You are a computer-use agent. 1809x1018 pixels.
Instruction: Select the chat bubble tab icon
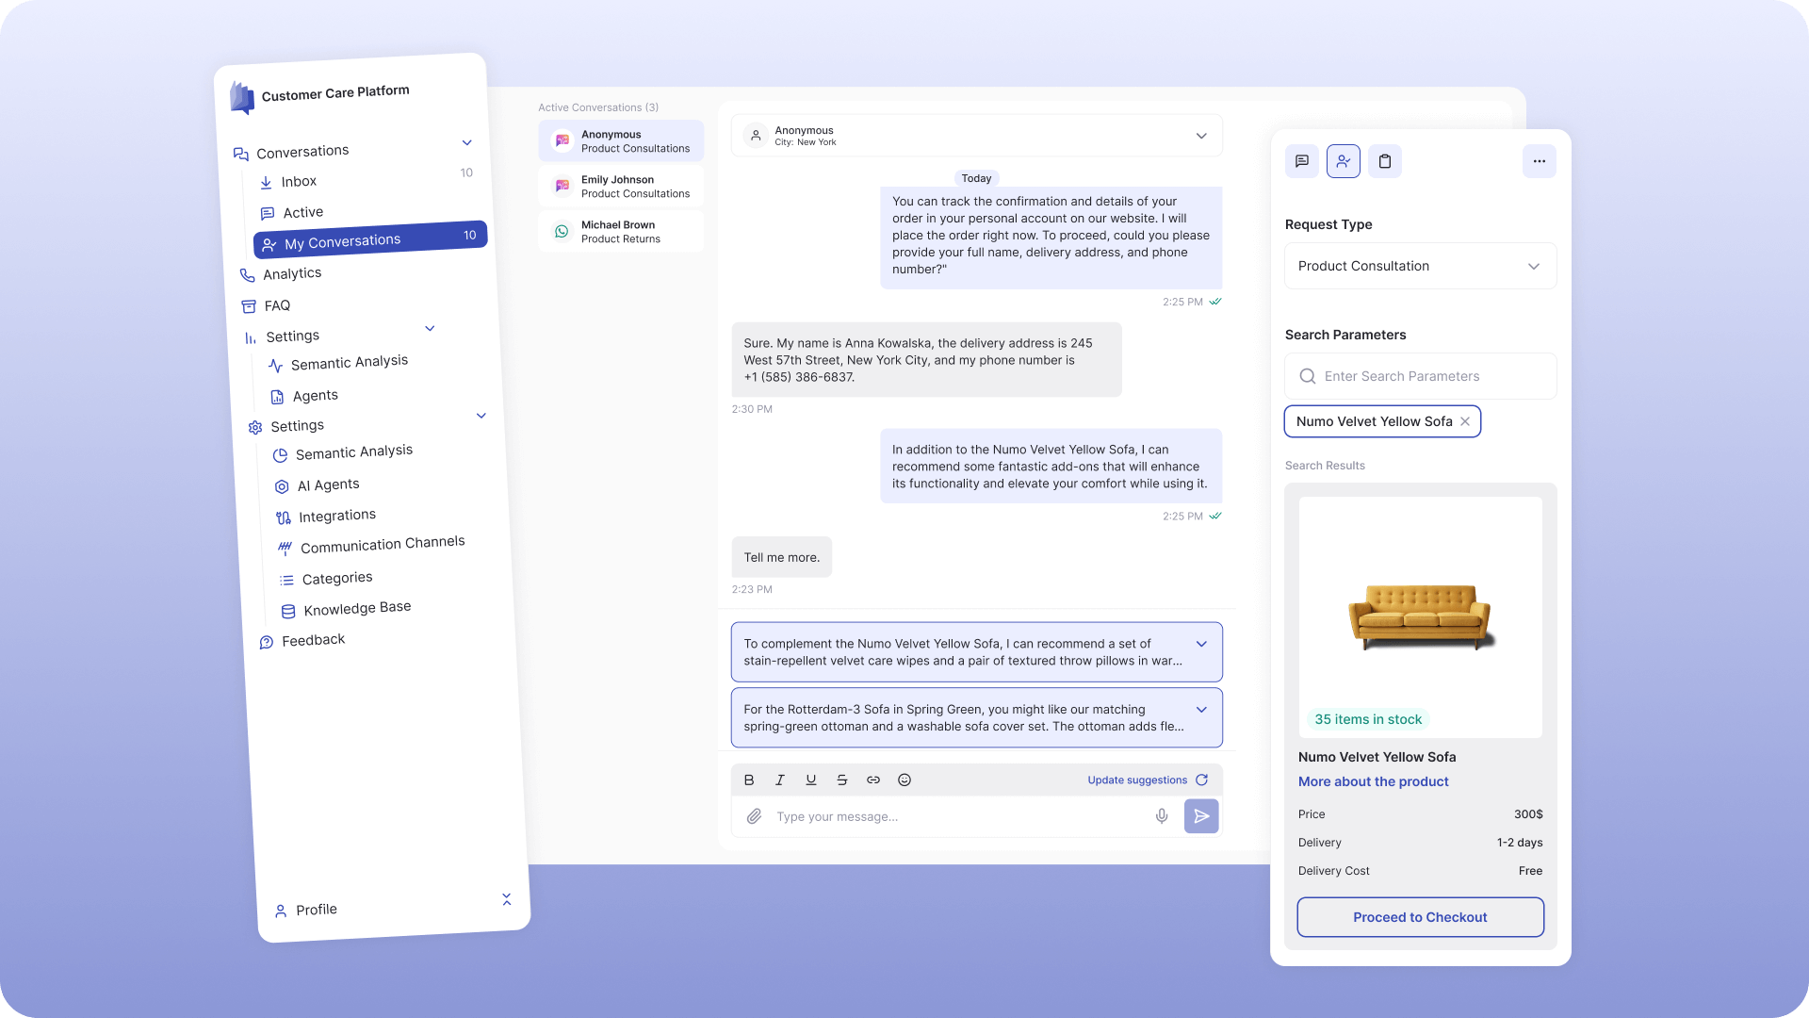coord(1301,161)
